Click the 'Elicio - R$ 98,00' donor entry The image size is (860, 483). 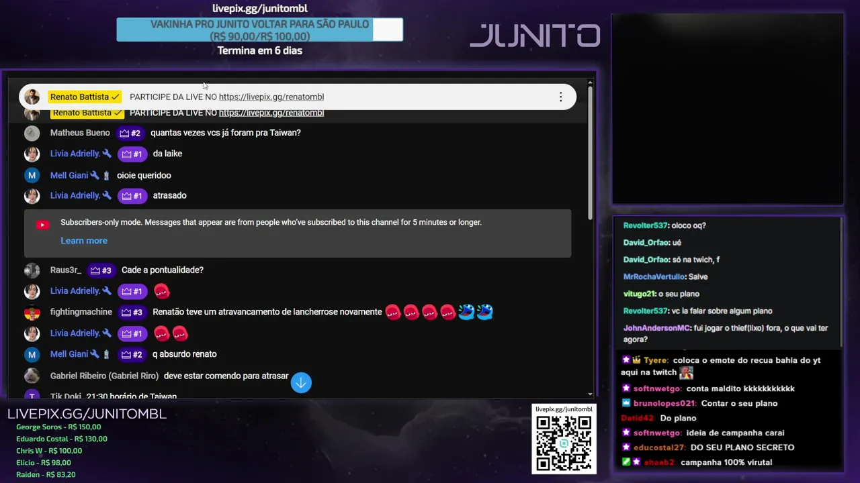pos(44,463)
